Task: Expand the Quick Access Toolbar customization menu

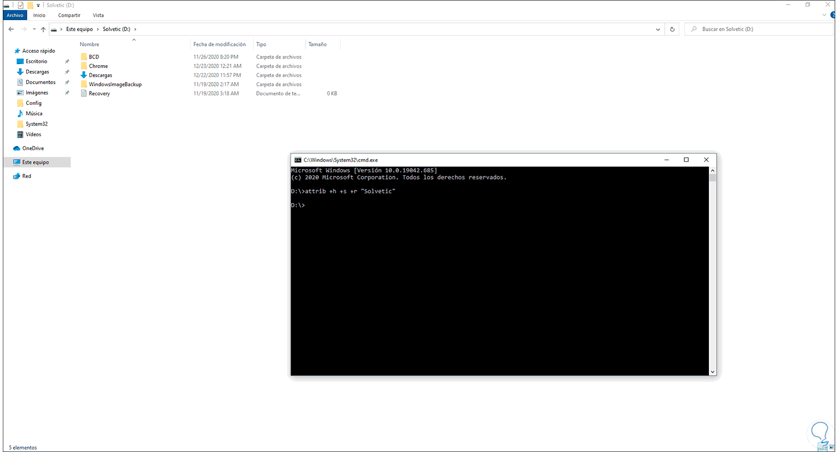Action: point(38,5)
